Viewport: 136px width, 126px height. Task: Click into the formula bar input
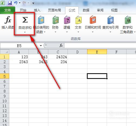(x=100, y=45)
